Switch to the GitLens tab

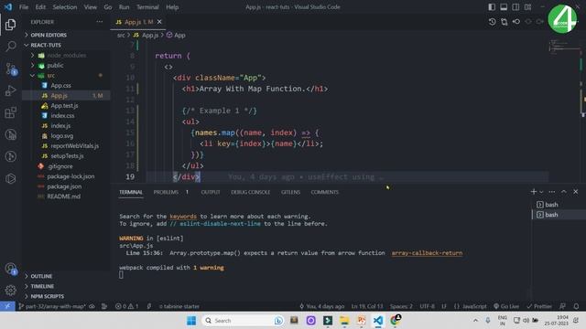[x=290, y=192]
